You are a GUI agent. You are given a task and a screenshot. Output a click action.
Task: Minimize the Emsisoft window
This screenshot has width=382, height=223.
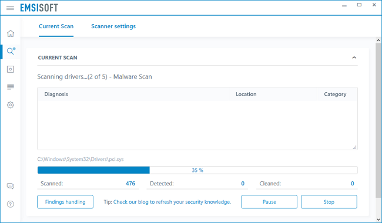344,5
